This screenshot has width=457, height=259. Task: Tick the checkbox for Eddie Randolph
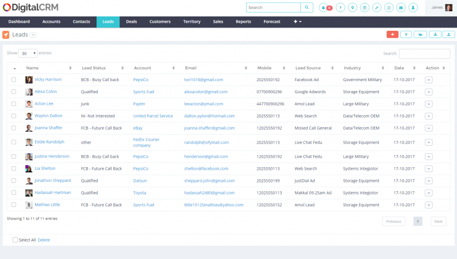(x=14, y=142)
